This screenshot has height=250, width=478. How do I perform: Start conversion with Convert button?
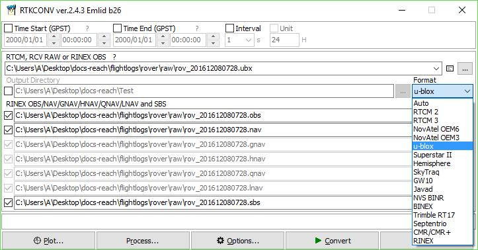(333, 241)
